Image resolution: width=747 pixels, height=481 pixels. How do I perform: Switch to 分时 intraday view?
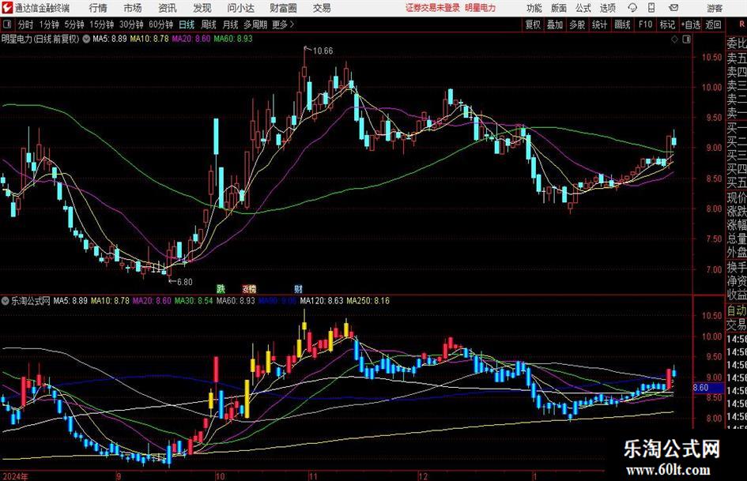click(x=25, y=24)
